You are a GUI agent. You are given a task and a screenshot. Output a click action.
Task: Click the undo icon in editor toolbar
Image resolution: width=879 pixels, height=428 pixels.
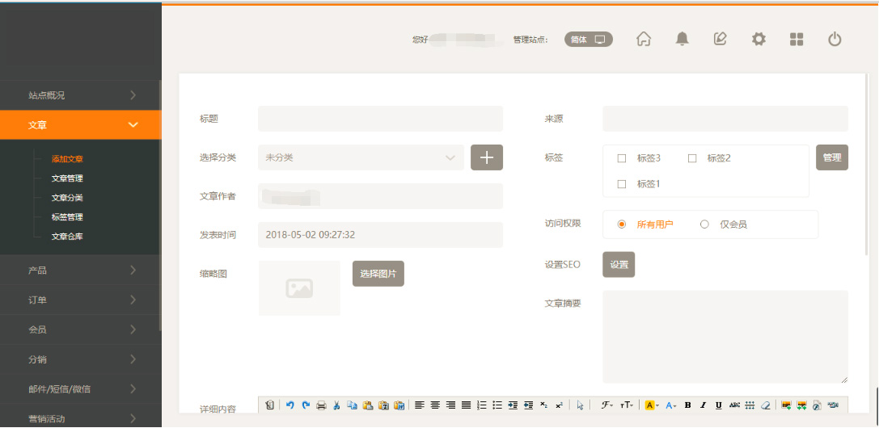tap(289, 405)
